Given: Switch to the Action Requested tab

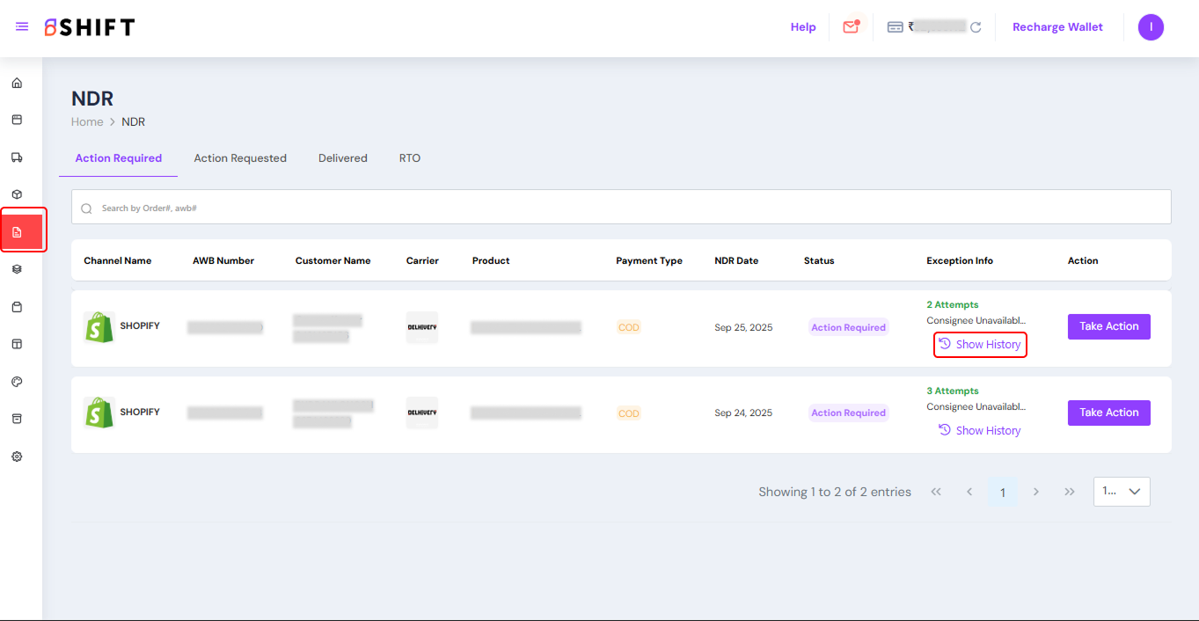Looking at the screenshot, I should (240, 158).
